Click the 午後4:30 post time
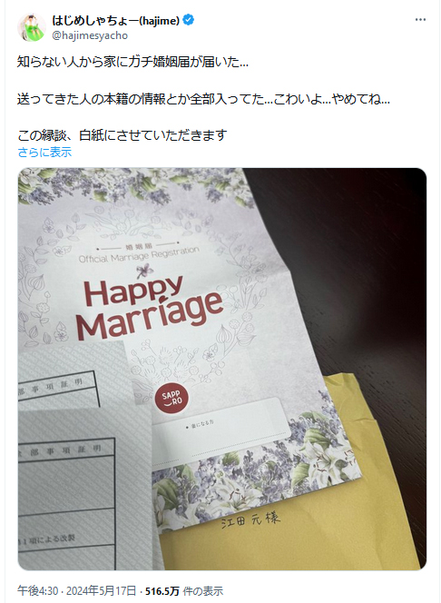Viewport: 441px width, 603px height. point(37,590)
